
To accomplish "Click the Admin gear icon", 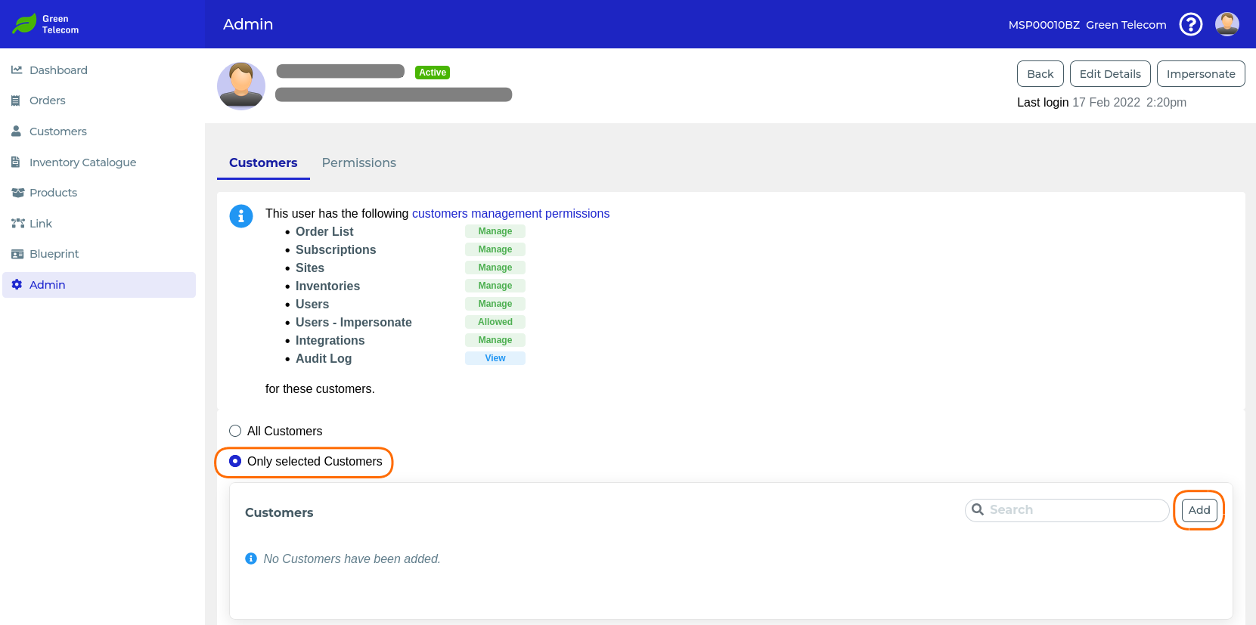I will pyautogui.click(x=17, y=285).
